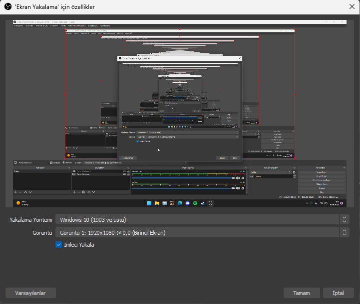360x304 pixels.
Task: Open the Görüntü display selection dropdown
Action: (202, 233)
